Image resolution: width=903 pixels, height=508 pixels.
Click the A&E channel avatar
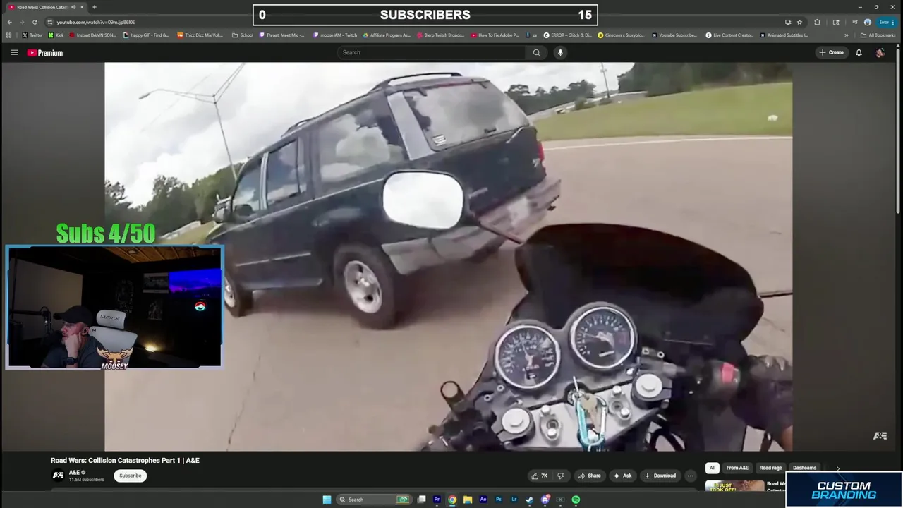coord(58,476)
